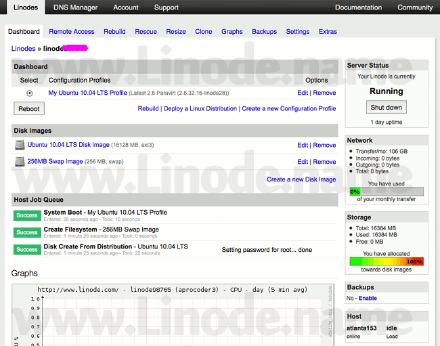Click the 'Incoming: 0 bytes' network entry
The width and height of the screenshot is (440, 346).
(x=378, y=158)
